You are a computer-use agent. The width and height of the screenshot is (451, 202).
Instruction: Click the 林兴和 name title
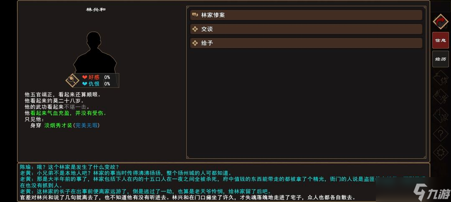click(x=96, y=10)
